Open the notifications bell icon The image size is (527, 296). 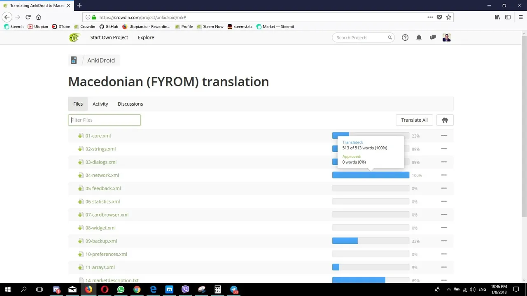pos(419,37)
